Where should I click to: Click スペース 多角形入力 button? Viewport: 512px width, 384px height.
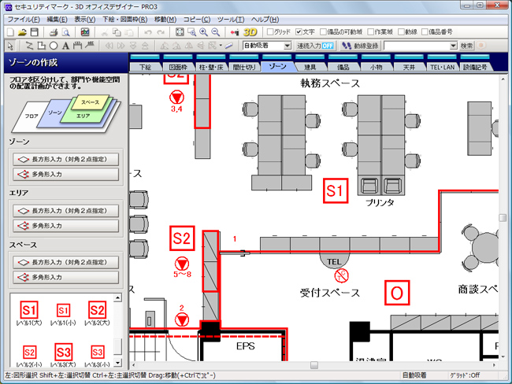pyautogui.click(x=65, y=277)
